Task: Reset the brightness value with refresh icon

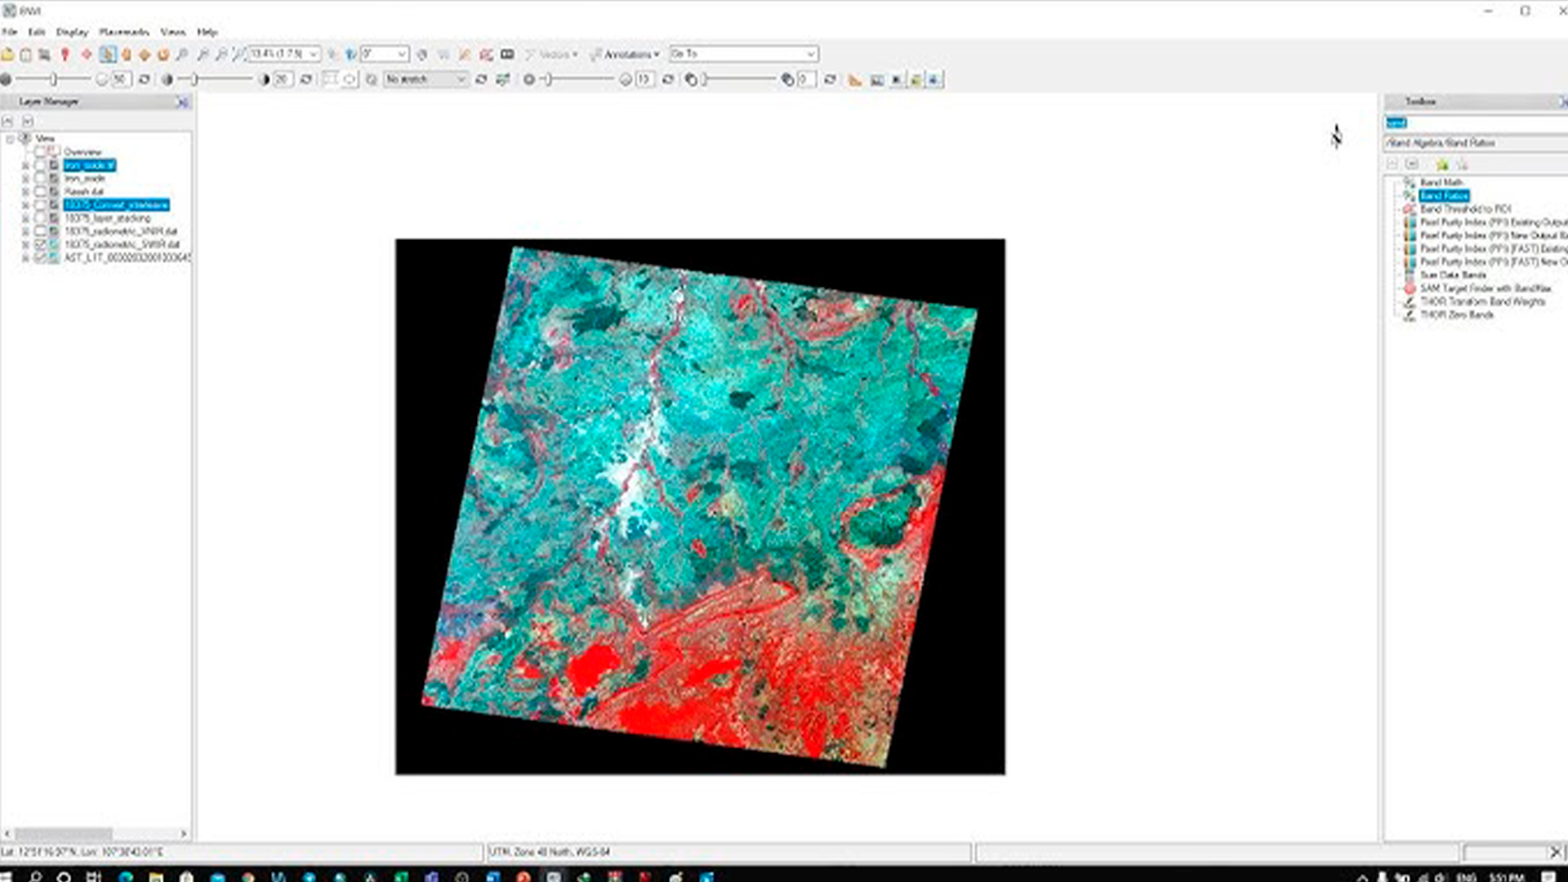Action: click(x=145, y=79)
